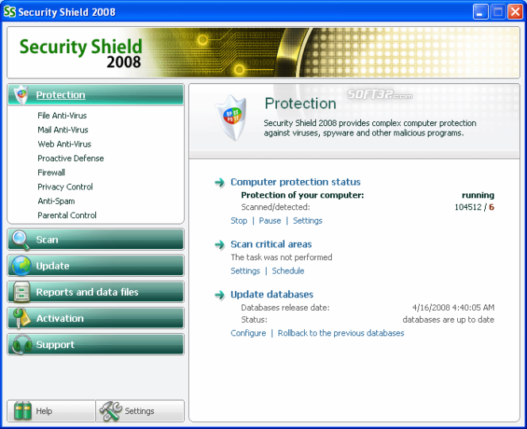Open Scan critical areas heading link
Viewport: 527px width, 429px height.
click(x=271, y=244)
